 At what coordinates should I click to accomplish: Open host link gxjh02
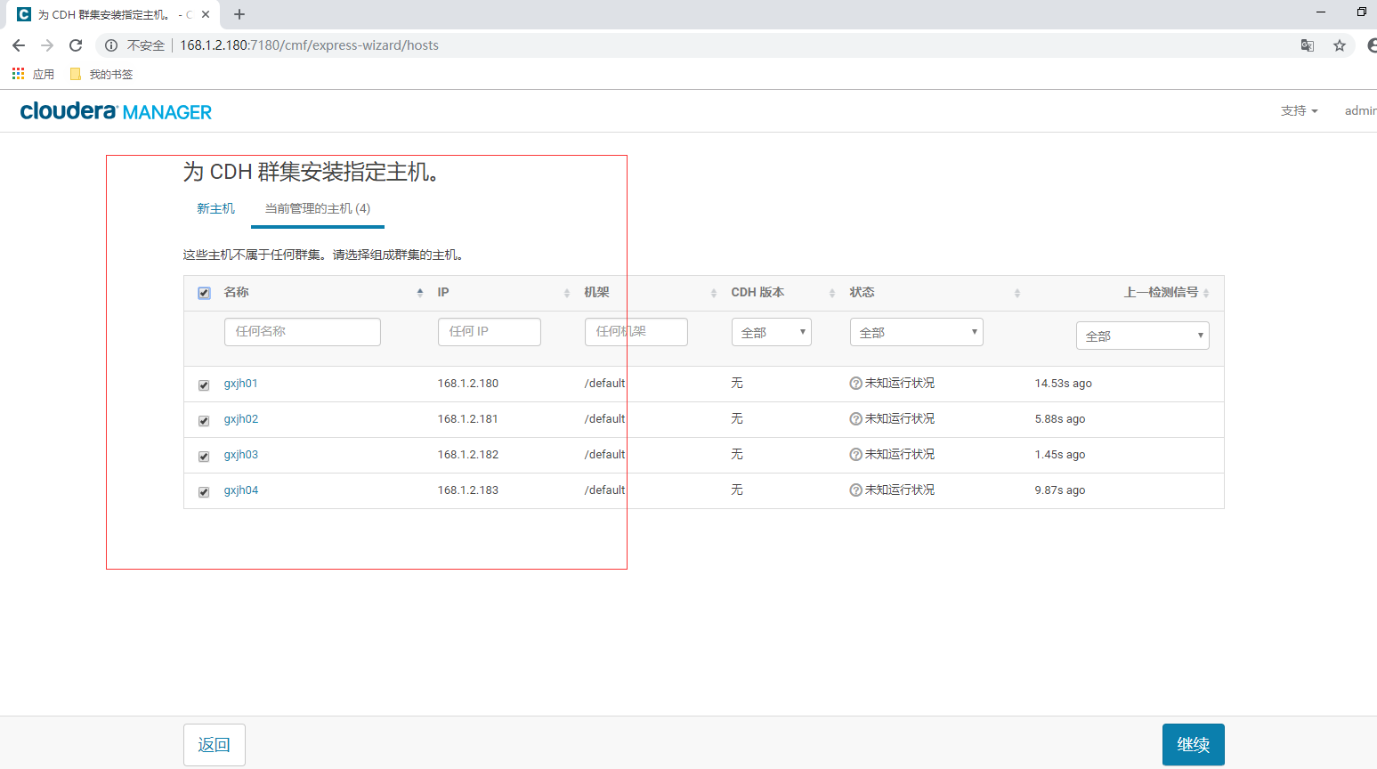pyautogui.click(x=241, y=419)
